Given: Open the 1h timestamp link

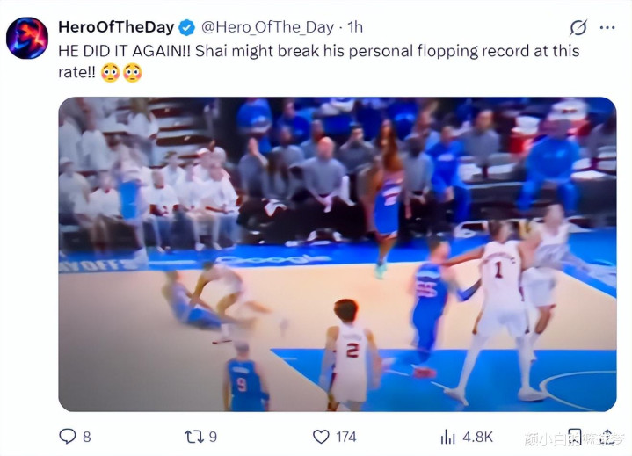Looking at the screenshot, I should (x=355, y=27).
